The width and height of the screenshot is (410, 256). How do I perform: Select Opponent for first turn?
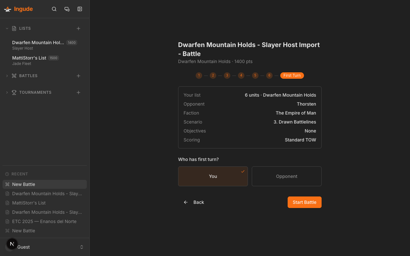(x=286, y=176)
